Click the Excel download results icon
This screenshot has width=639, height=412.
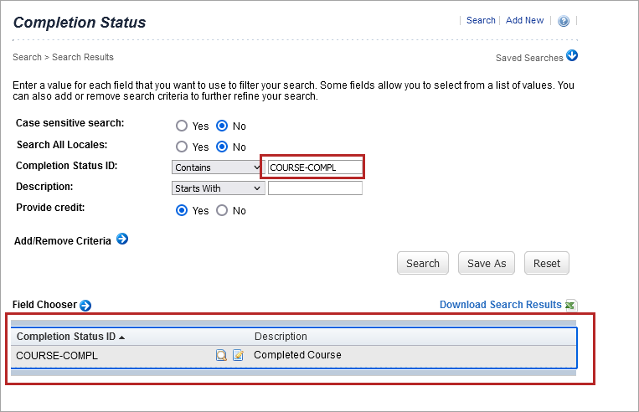point(571,306)
